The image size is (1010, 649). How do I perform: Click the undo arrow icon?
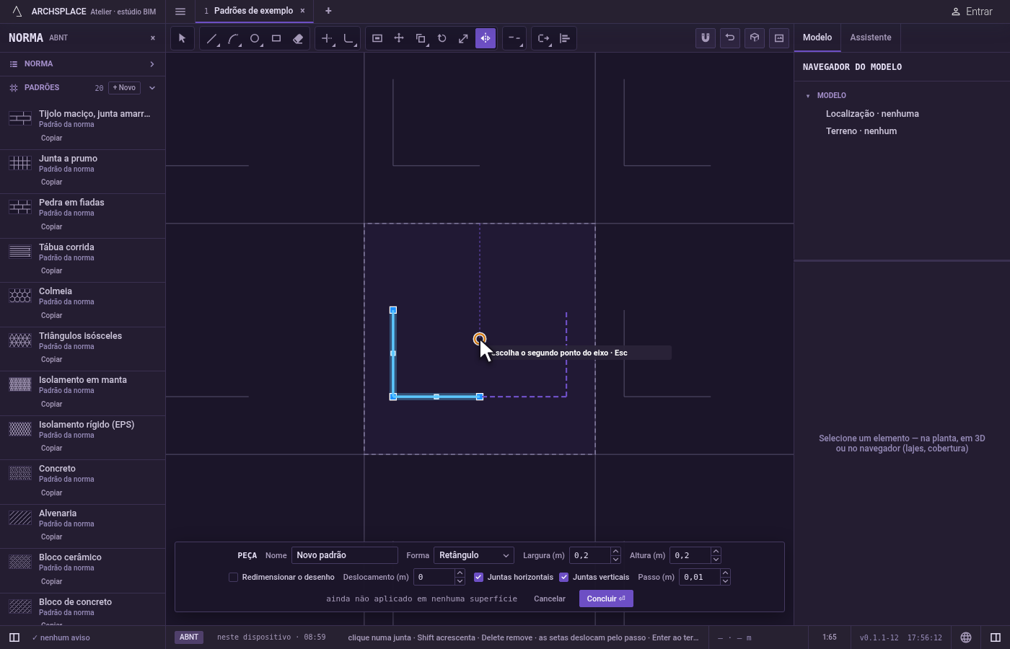[x=730, y=38]
